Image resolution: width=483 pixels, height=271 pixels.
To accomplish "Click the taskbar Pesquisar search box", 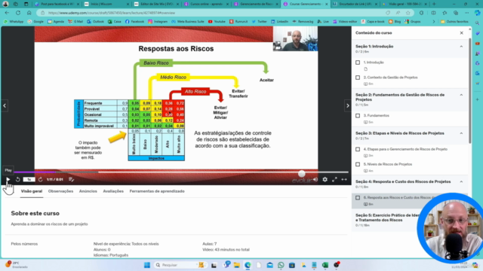I will point(180,265).
